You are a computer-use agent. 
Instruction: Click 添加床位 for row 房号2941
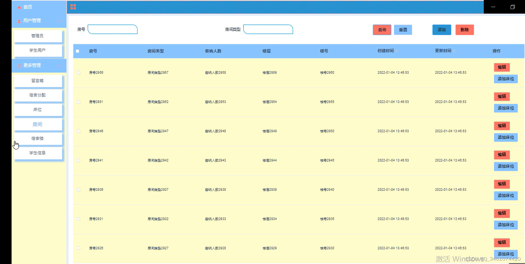[x=506, y=166]
